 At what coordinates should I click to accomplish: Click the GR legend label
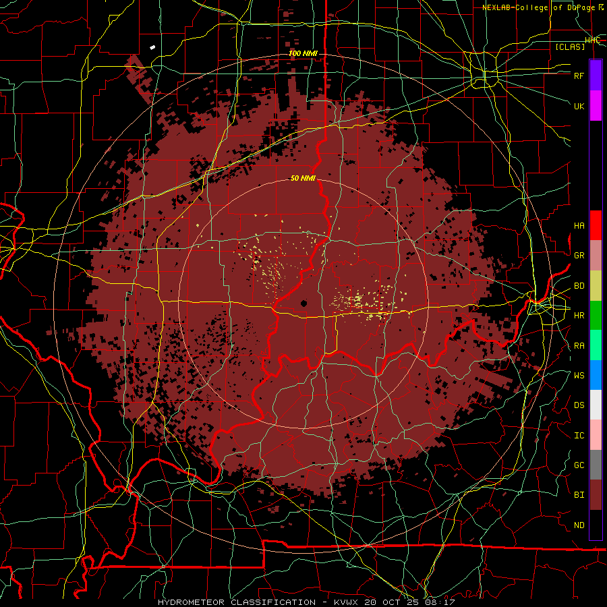[x=579, y=256]
